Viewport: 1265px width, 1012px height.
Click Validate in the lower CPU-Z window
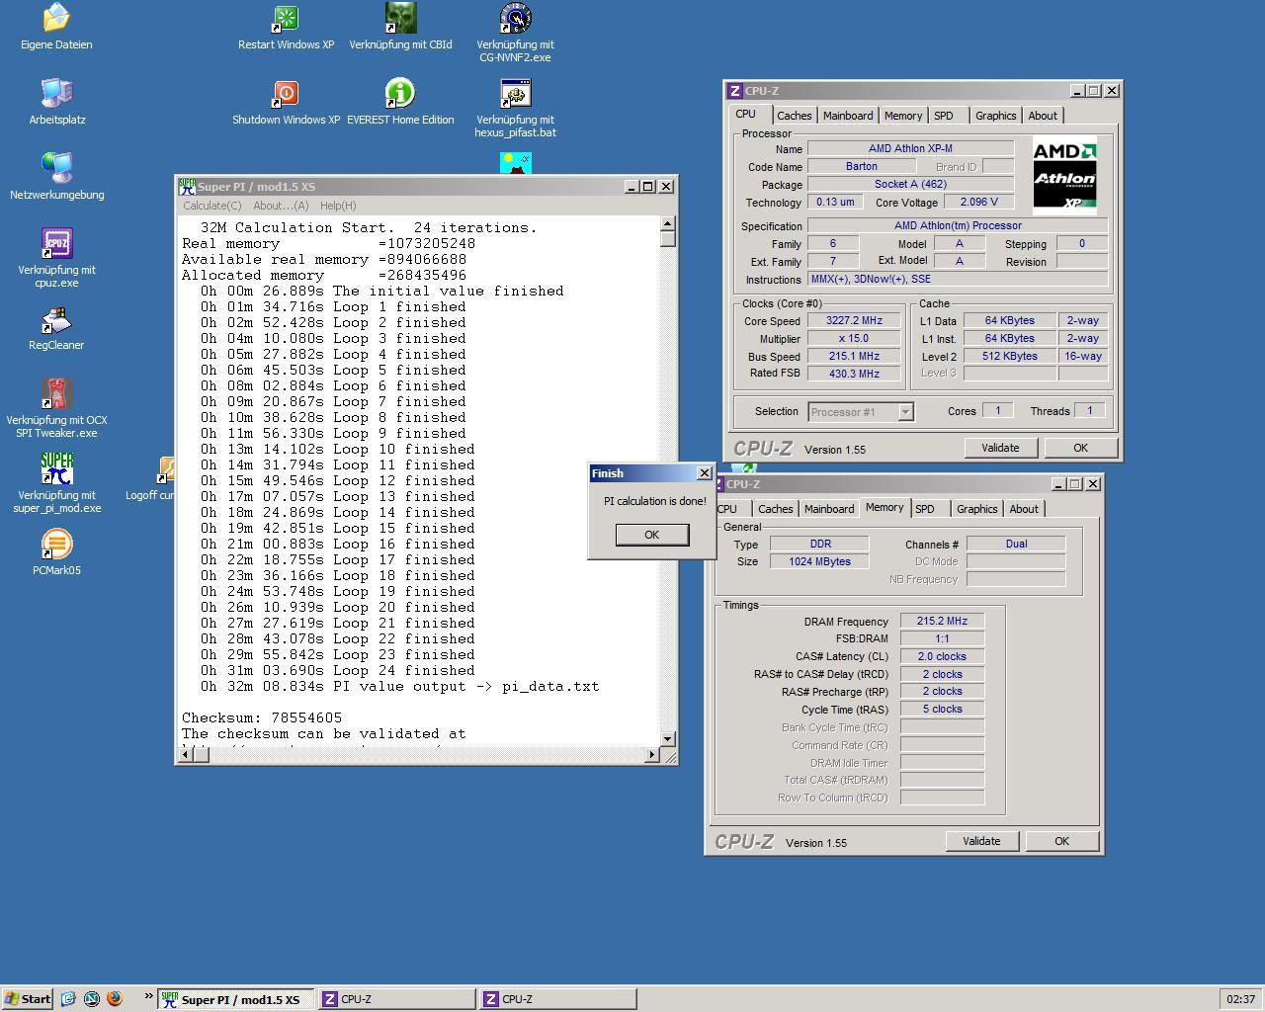981,841
